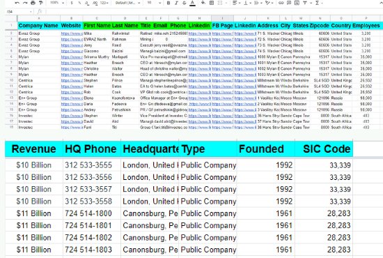Select the Zipcode header cell
The height and width of the screenshot is (258, 383).
tap(320, 26)
